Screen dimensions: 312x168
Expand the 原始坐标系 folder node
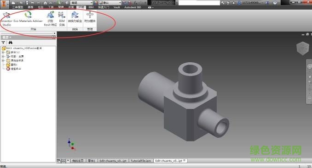point(3,60)
